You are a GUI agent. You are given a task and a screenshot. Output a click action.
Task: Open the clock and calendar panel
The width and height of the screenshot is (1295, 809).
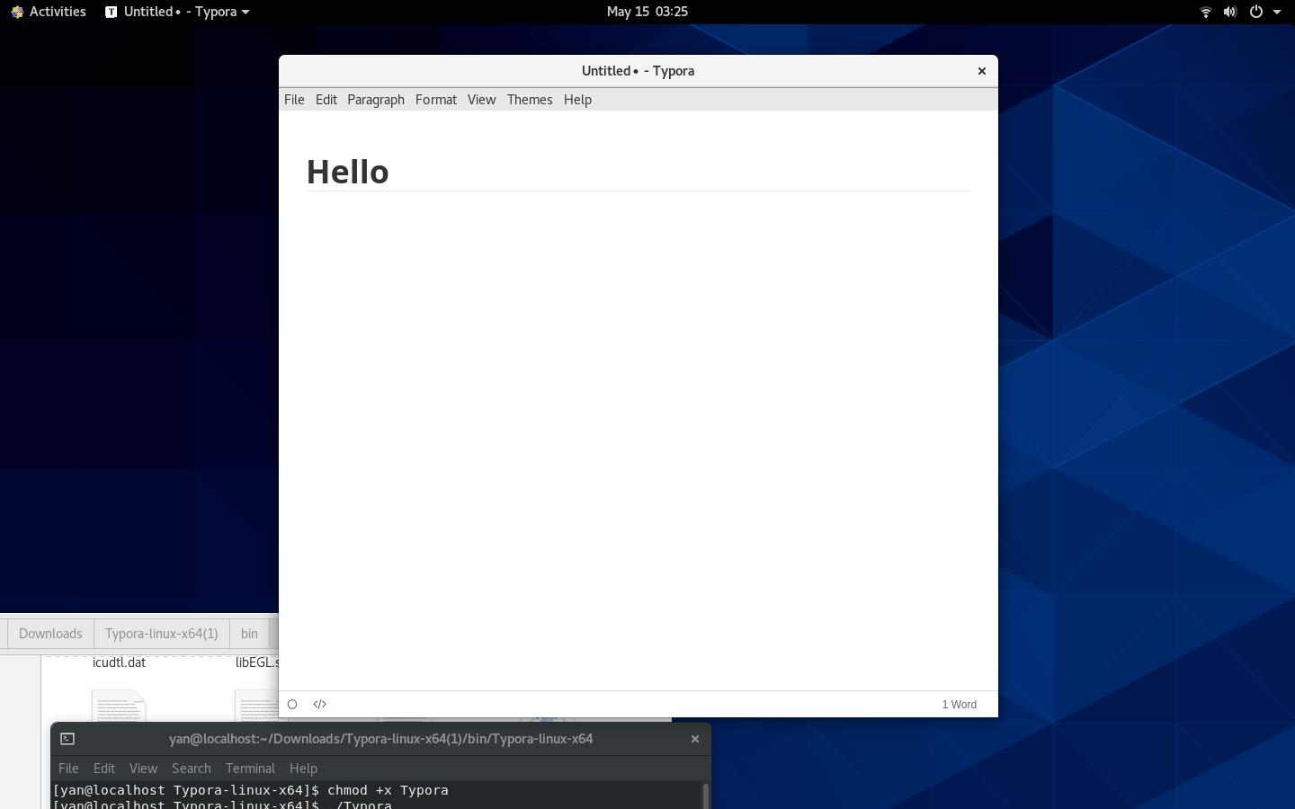tap(647, 12)
